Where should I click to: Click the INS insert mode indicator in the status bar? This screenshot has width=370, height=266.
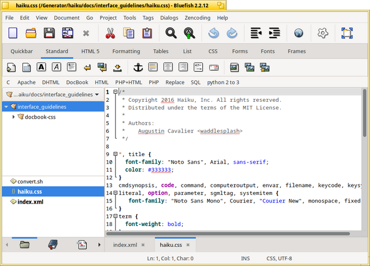point(245,258)
